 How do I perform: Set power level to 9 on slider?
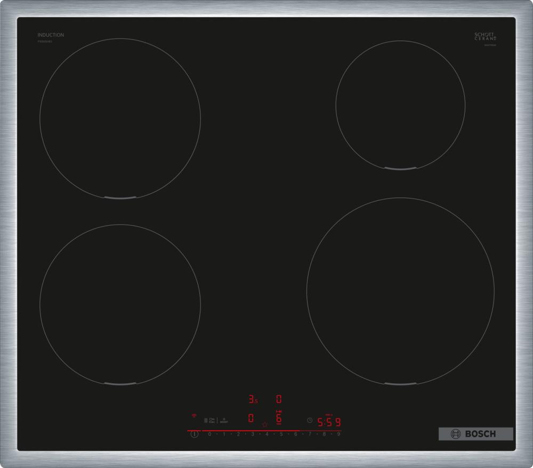[338, 434]
